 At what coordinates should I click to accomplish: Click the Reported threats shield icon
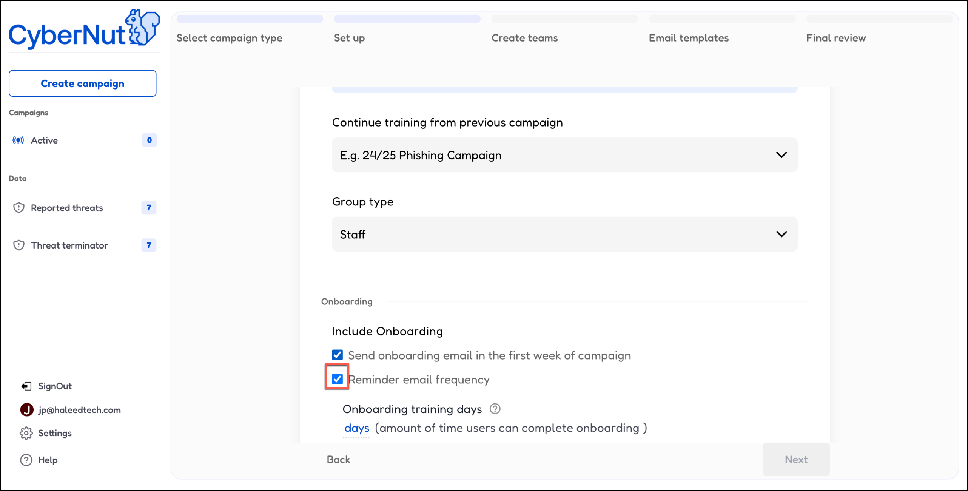click(18, 208)
